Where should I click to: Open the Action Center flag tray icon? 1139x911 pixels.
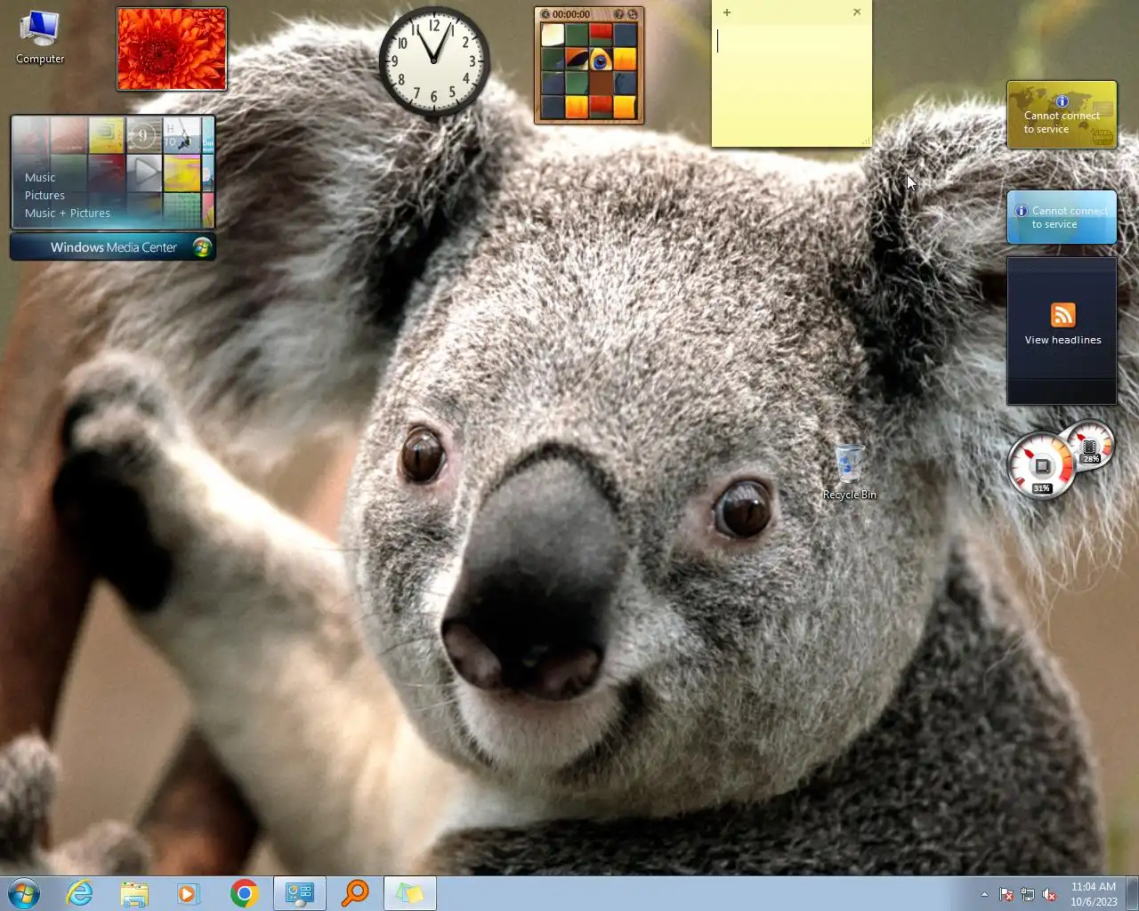1006,894
